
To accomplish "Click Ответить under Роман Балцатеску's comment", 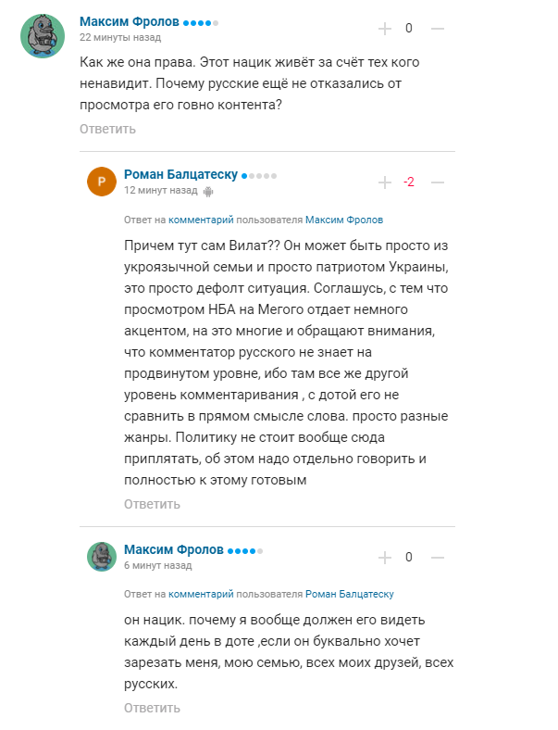I will tap(152, 504).
